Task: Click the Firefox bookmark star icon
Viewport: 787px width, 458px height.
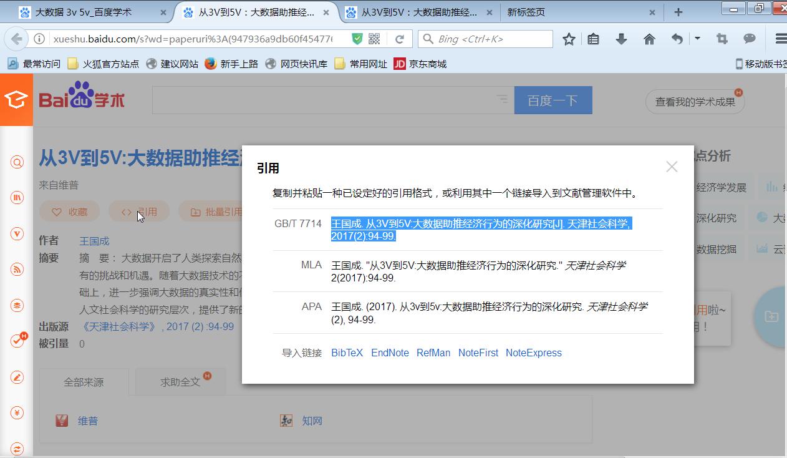Action: click(x=569, y=39)
